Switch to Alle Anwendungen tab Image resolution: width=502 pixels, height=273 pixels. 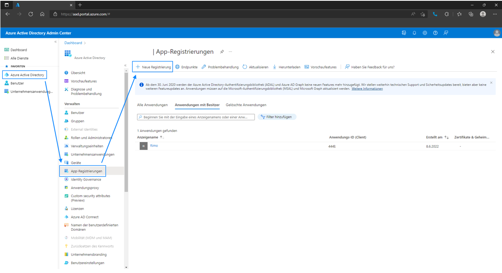(152, 105)
